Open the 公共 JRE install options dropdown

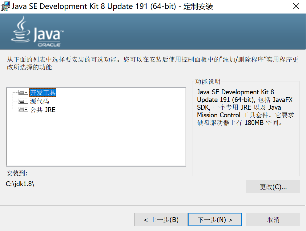point(26,109)
